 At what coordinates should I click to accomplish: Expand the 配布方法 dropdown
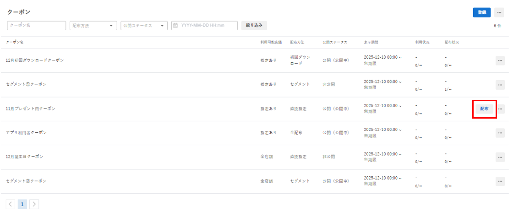point(93,26)
